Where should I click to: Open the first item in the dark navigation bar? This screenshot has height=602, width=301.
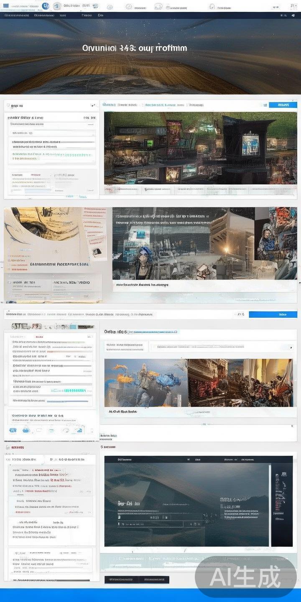tap(16, 15)
